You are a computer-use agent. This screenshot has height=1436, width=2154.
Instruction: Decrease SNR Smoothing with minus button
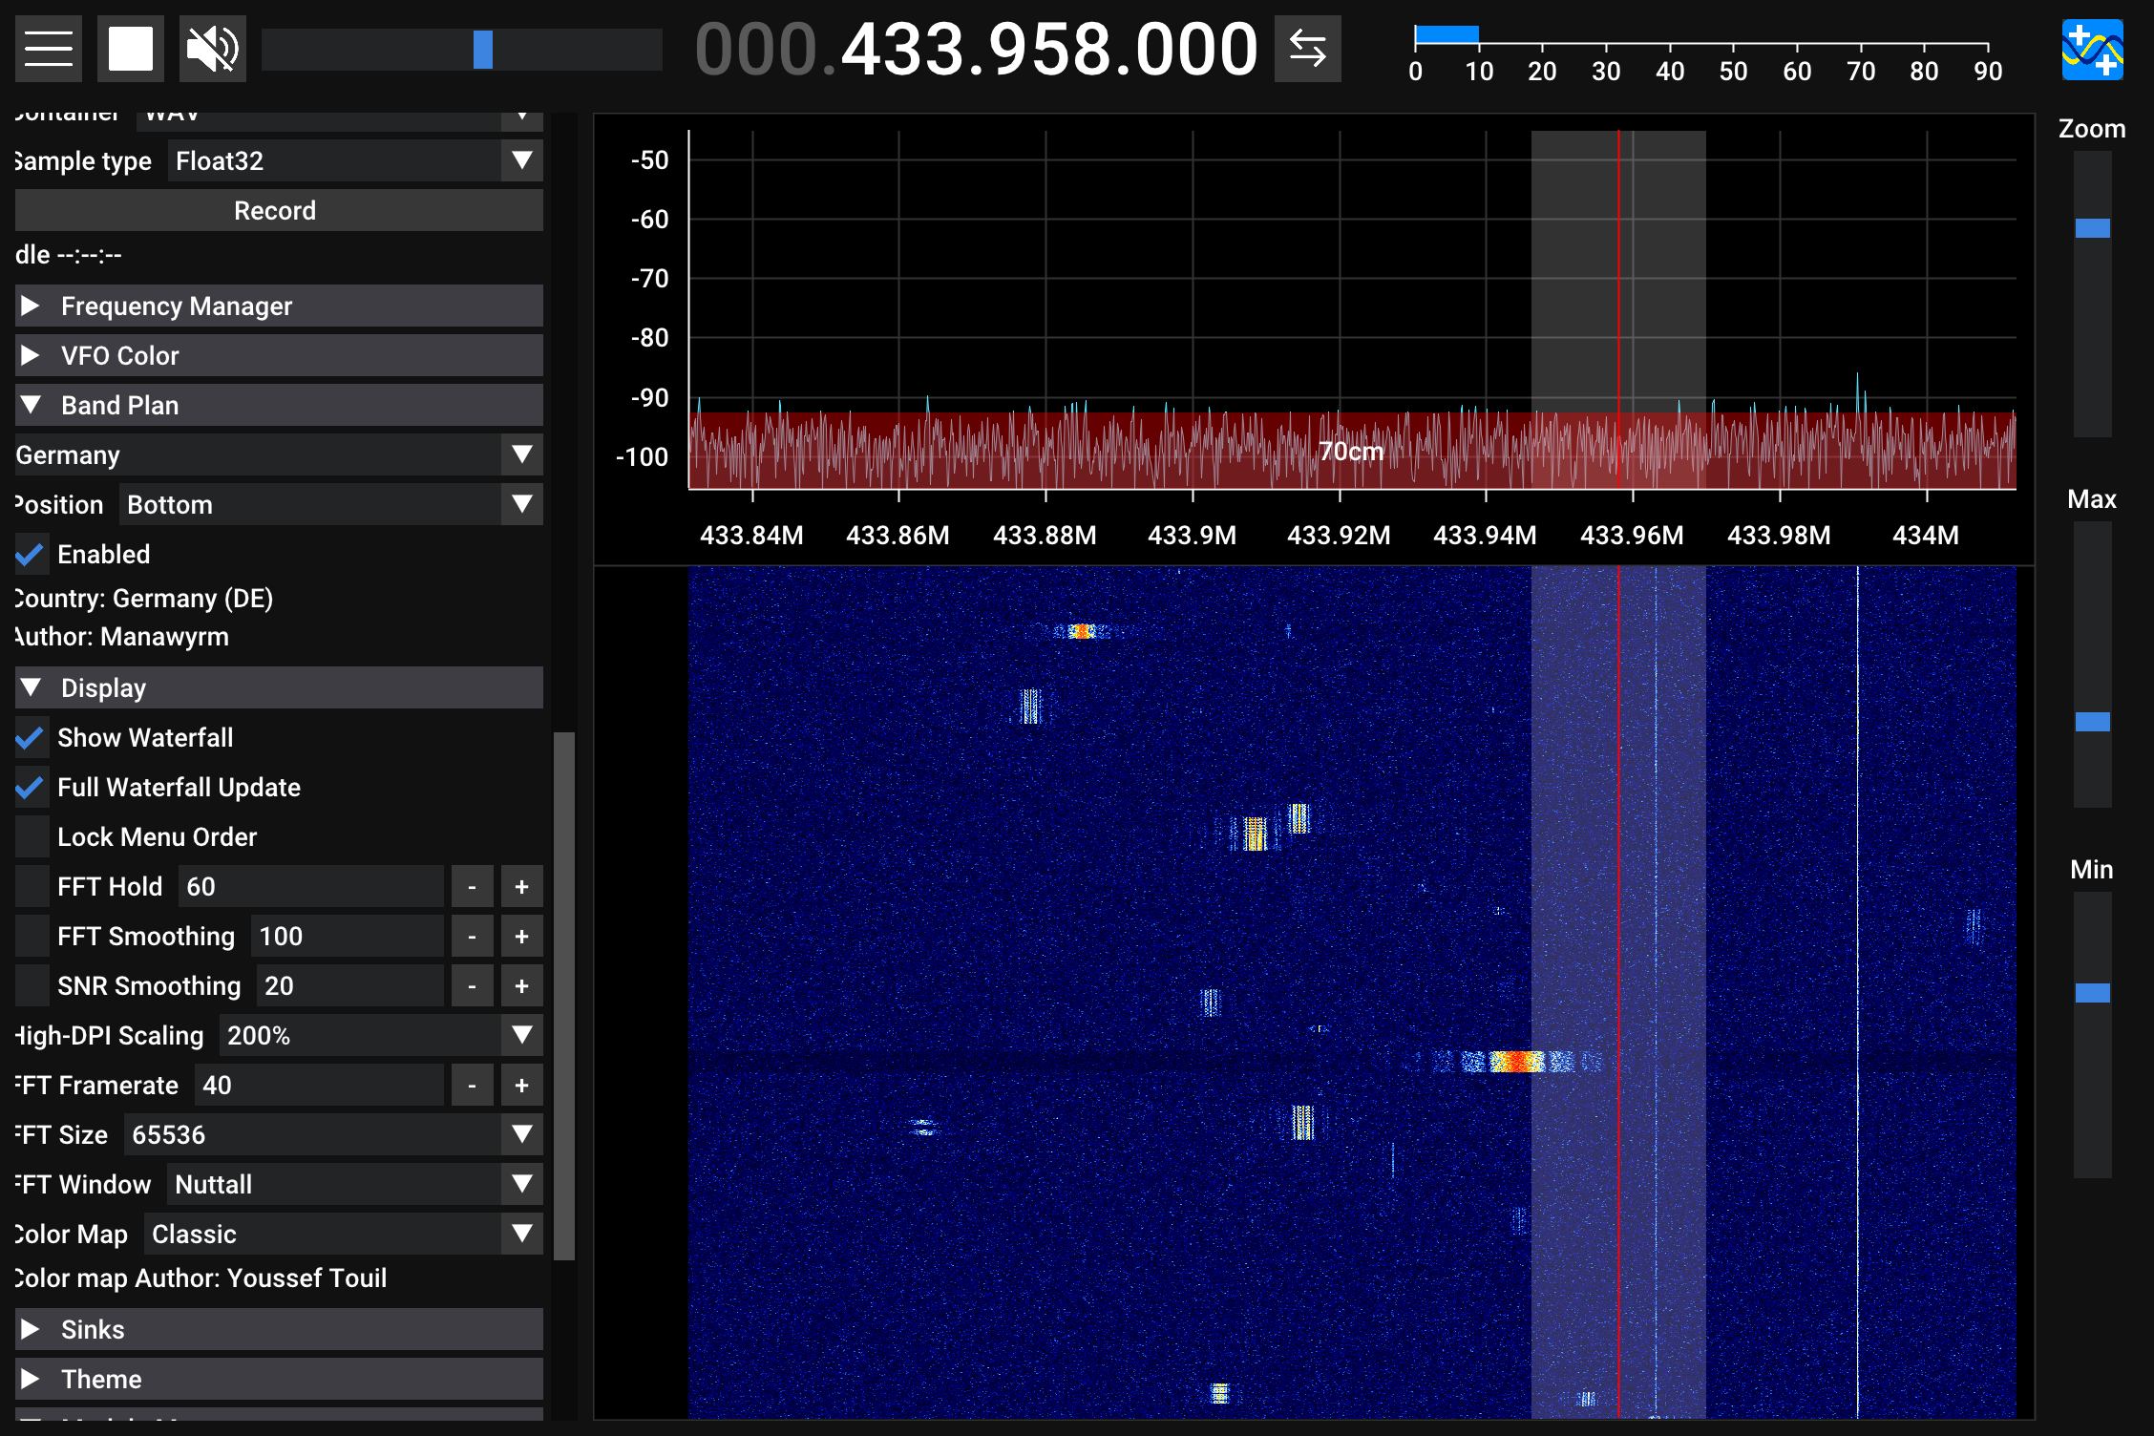point(472,985)
